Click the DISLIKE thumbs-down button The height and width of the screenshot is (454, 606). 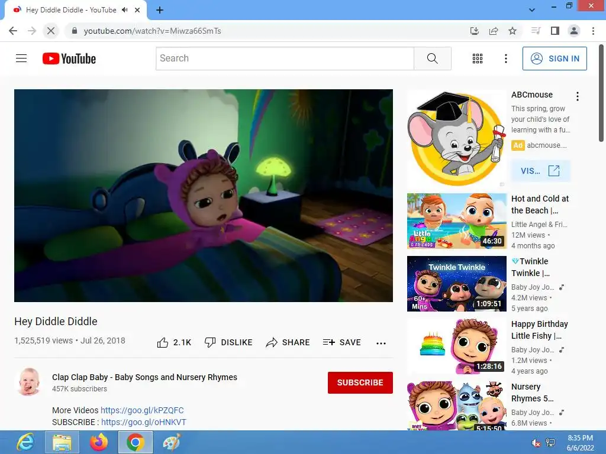[228, 342]
